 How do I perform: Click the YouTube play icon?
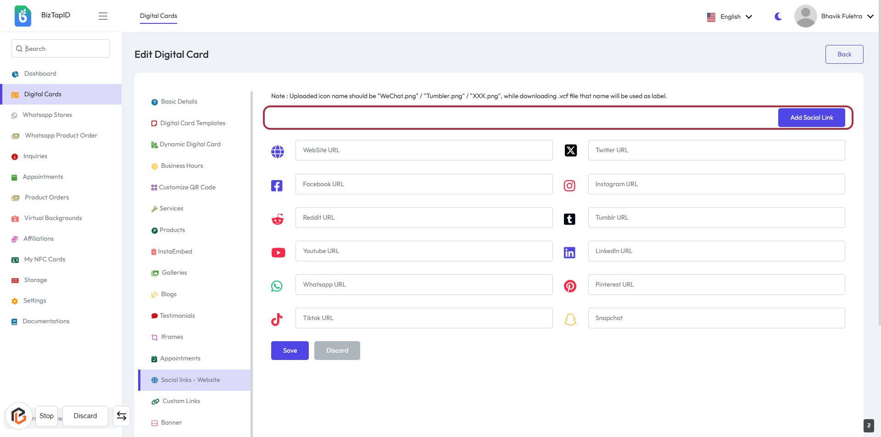pos(278,253)
